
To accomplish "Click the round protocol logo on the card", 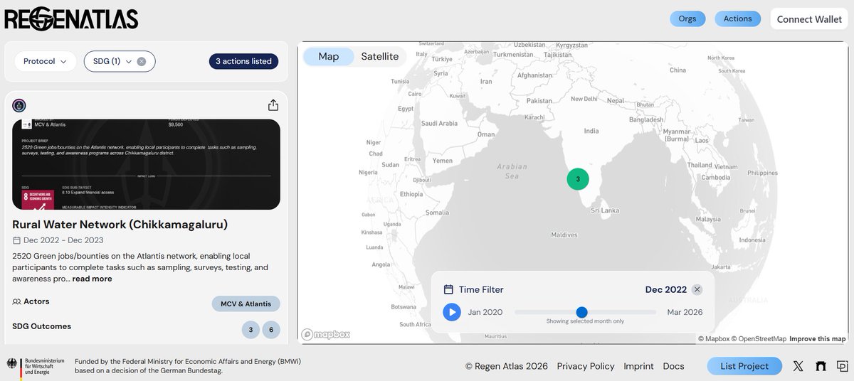I will (x=19, y=106).
